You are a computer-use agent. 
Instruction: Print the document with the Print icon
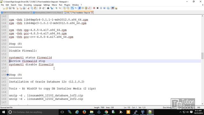(x=24, y=8)
